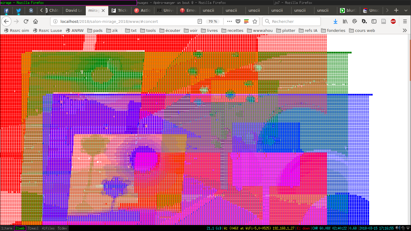Viewport: 411px width, 231px height.
Task: Toggle Reader View in the address bar
Action: 200,21
